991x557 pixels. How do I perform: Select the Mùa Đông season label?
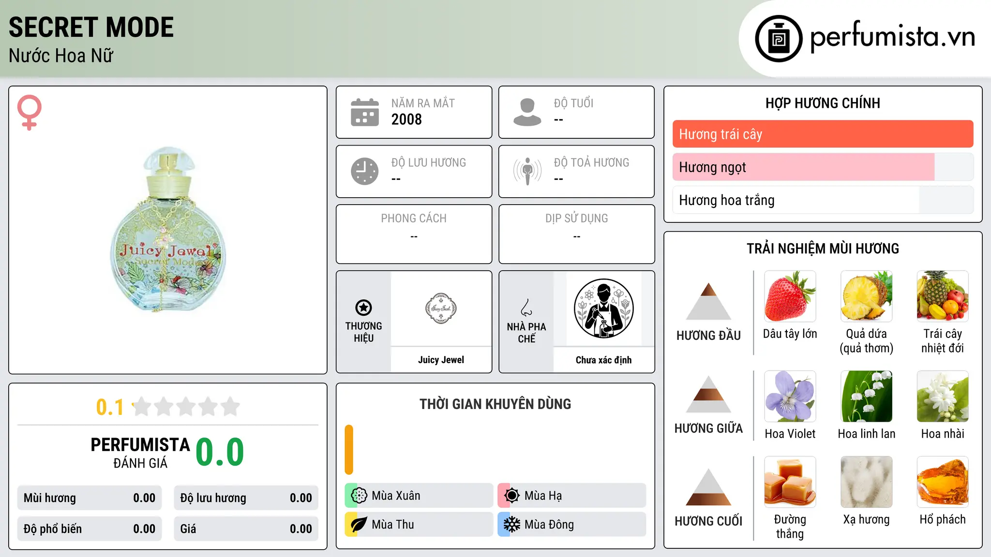(x=549, y=525)
